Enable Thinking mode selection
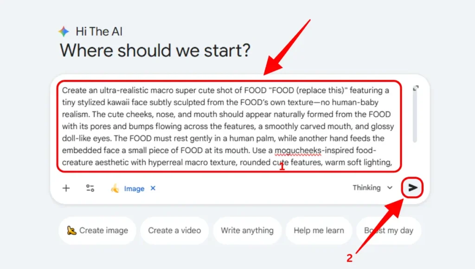 (368, 188)
